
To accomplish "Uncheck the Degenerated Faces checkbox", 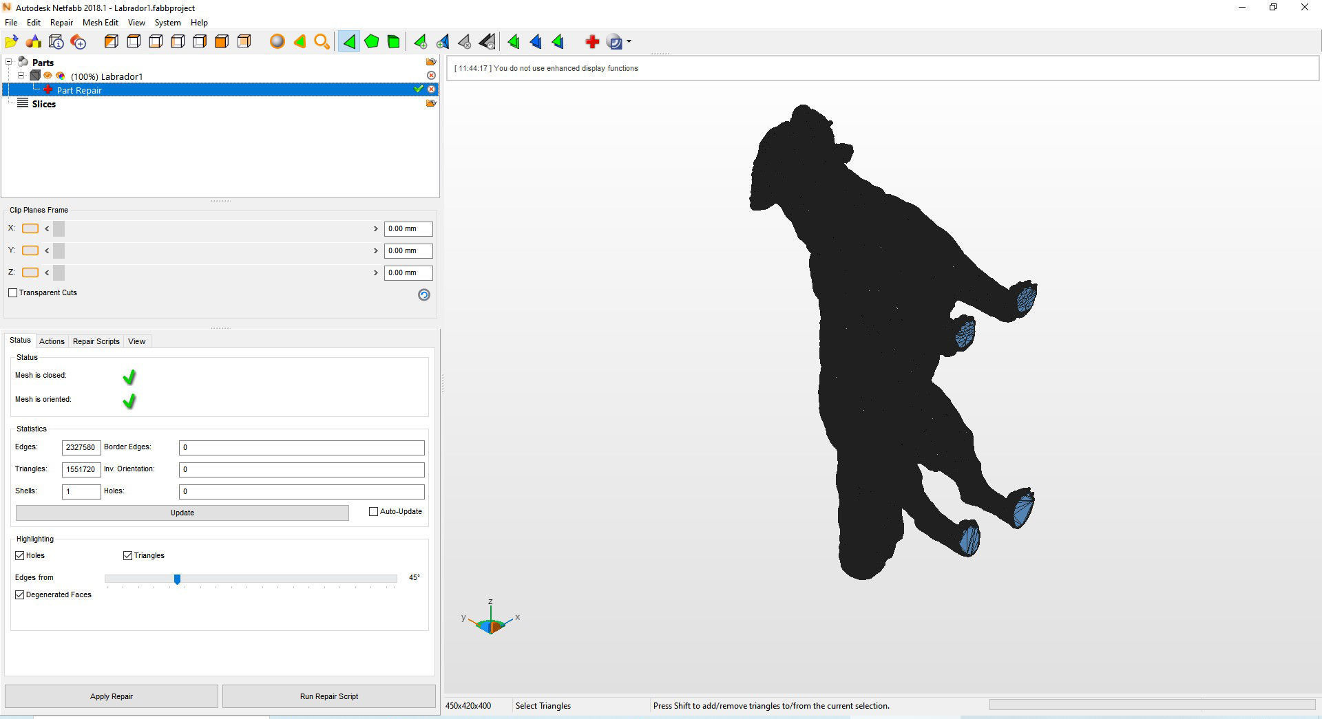I will (20, 595).
